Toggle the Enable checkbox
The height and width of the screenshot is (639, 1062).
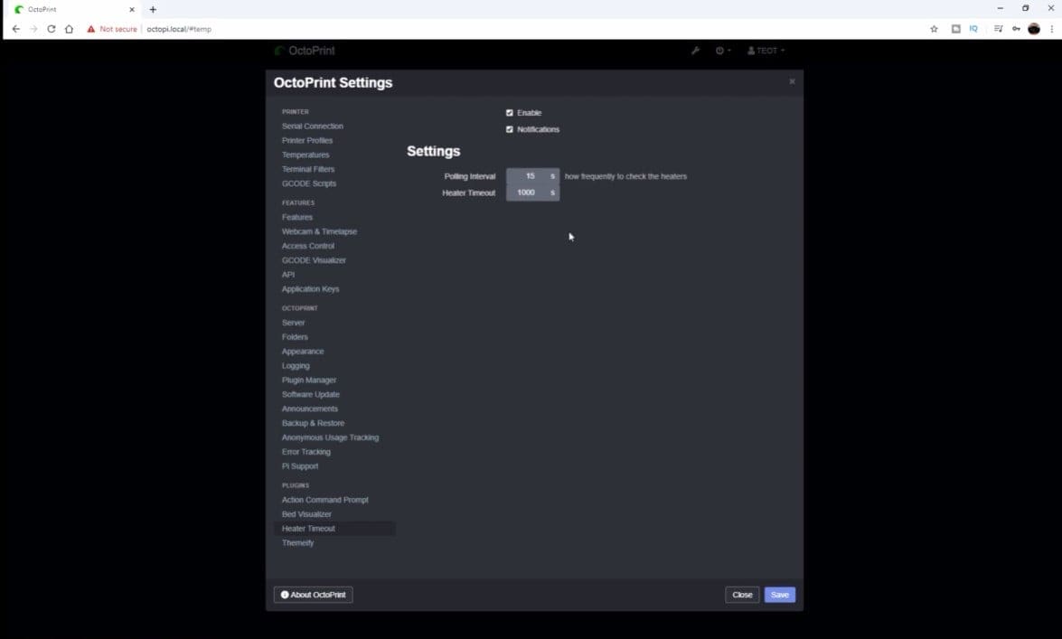[510, 112]
